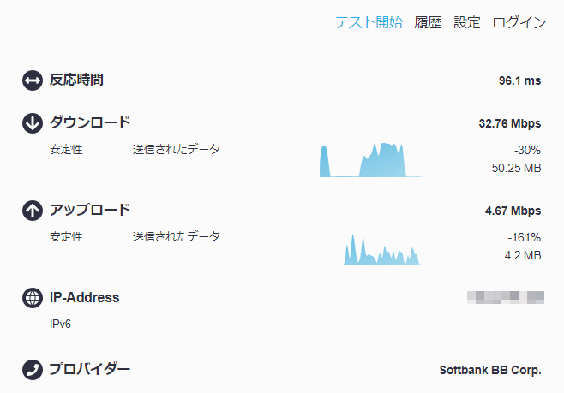Click the プロバイダー heading

coord(89,369)
